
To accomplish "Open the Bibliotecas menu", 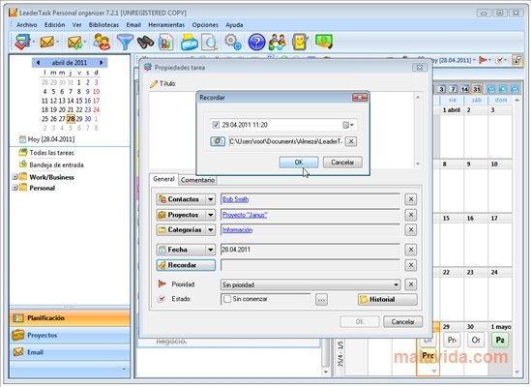I will click(103, 25).
